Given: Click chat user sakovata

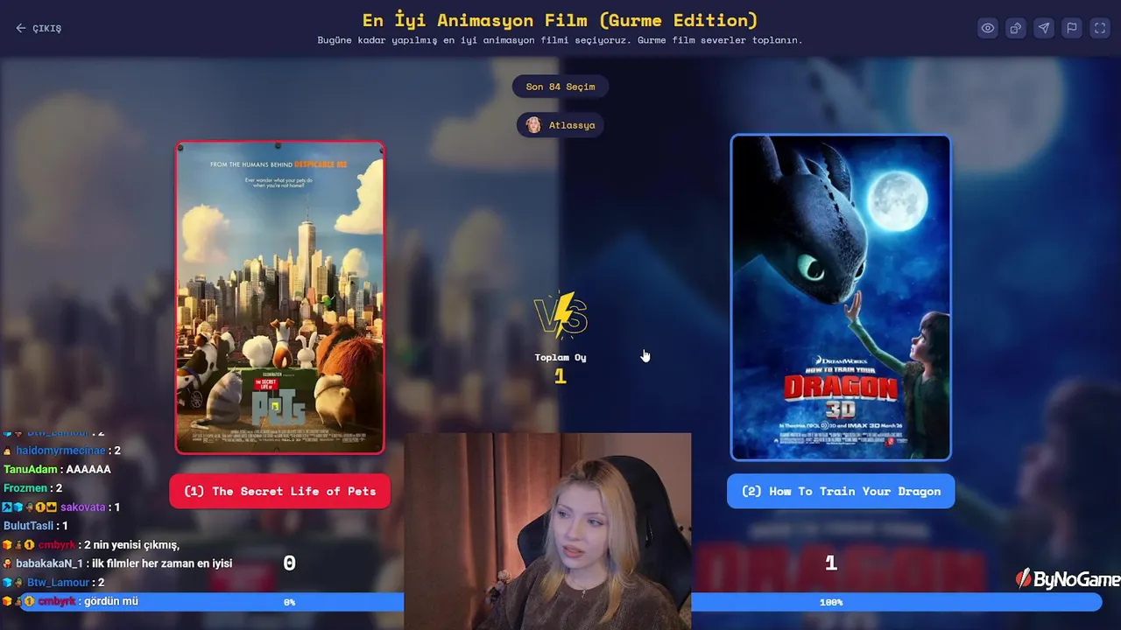Looking at the screenshot, I should [x=82, y=507].
